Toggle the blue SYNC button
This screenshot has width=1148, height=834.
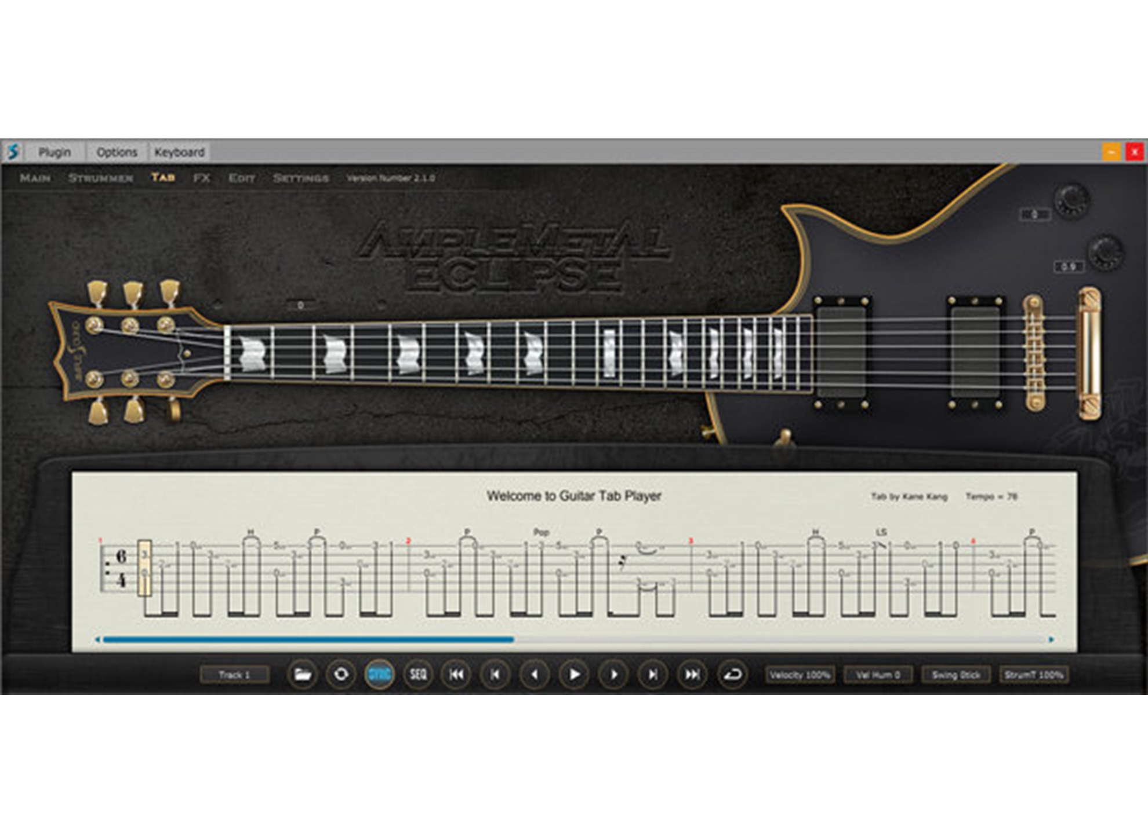(379, 675)
